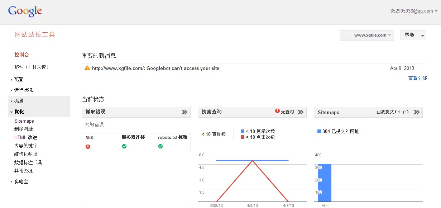441x208 pixels.
Task: Click the 抓取错误 panel header title
Action: [x=96, y=112]
